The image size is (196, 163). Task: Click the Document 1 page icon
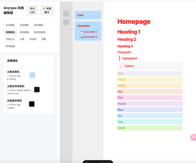(81, 32)
